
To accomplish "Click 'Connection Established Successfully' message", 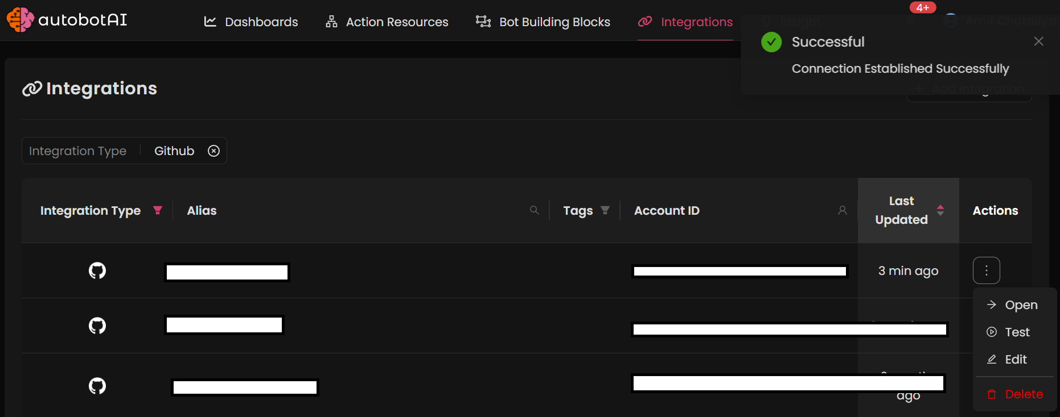I will [x=900, y=69].
